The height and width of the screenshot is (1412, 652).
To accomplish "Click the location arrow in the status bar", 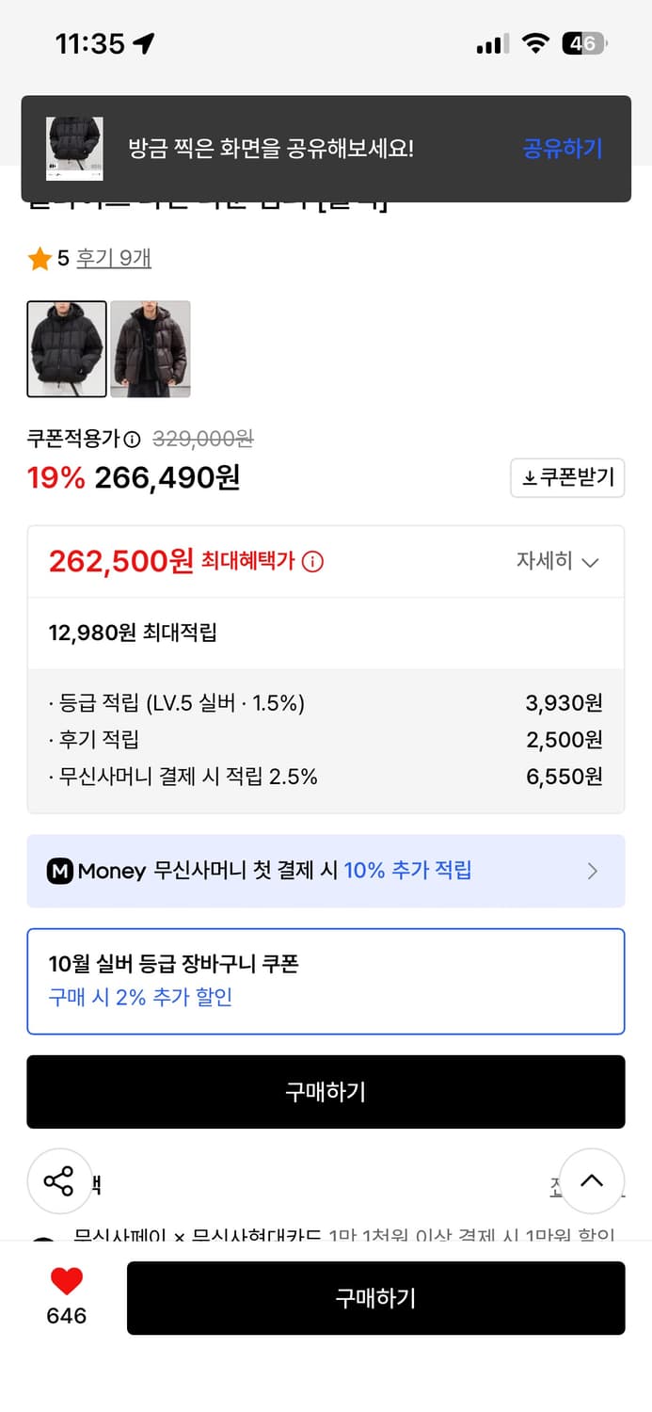I will (143, 43).
